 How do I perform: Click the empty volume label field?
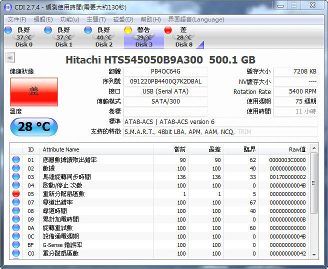[x=165, y=111]
